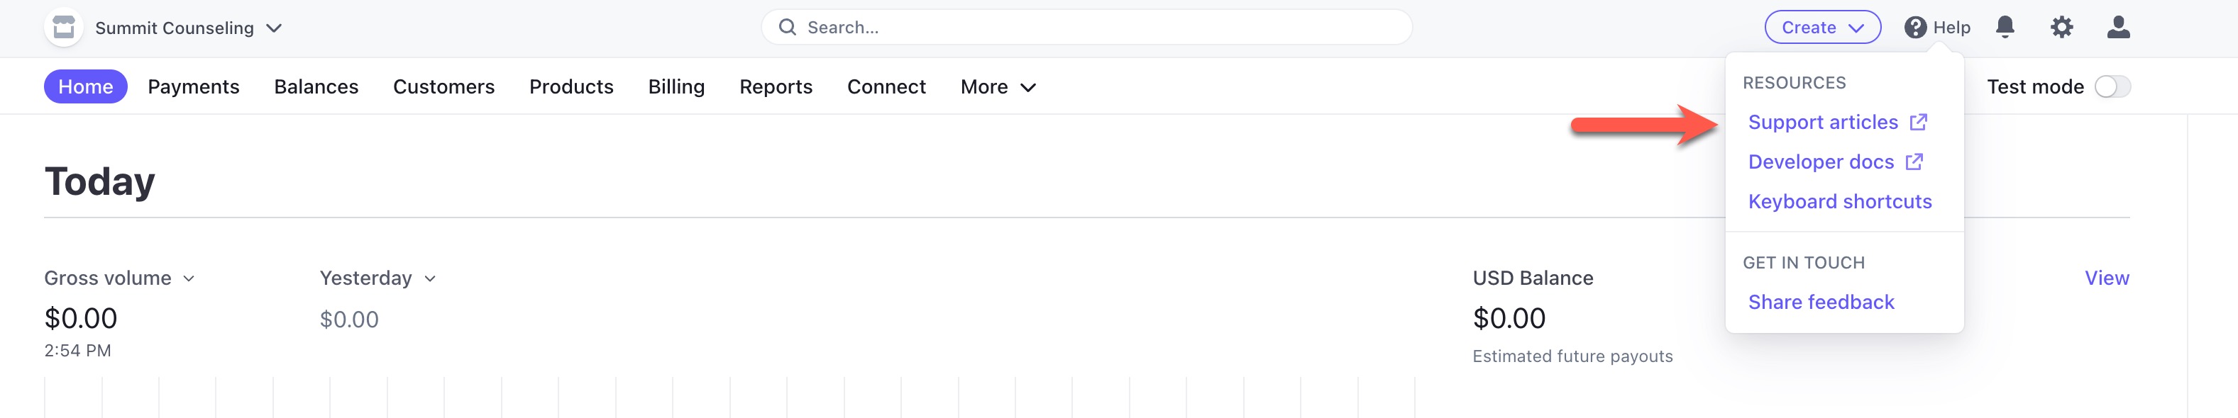Click the View link for USD Balance

click(2106, 278)
